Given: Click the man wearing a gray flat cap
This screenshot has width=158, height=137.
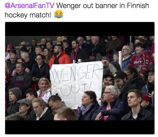Looking at the screenshot, I should point(25,108).
